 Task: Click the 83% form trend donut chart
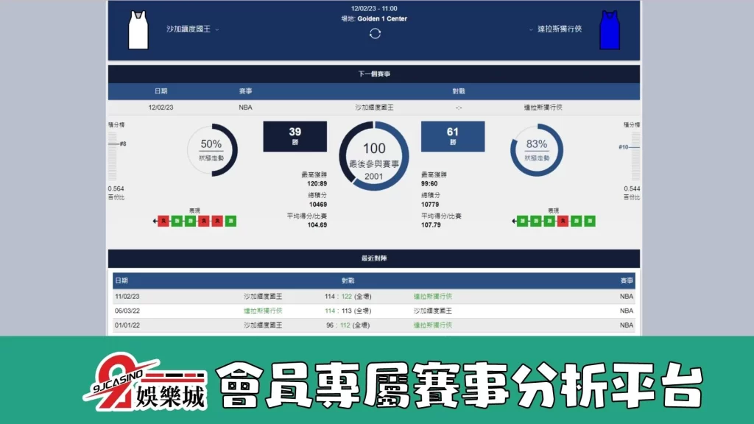pyautogui.click(x=536, y=149)
